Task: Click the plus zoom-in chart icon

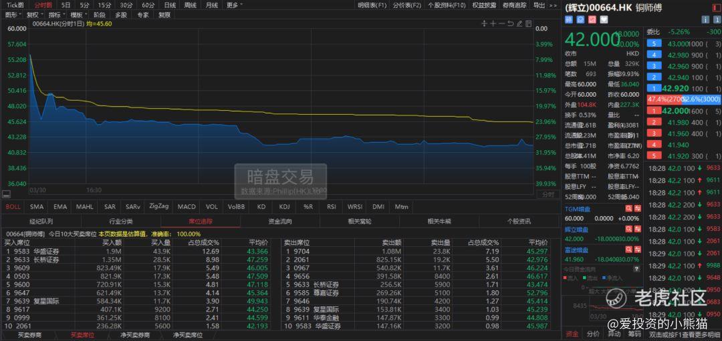Action: (x=493, y=23)
